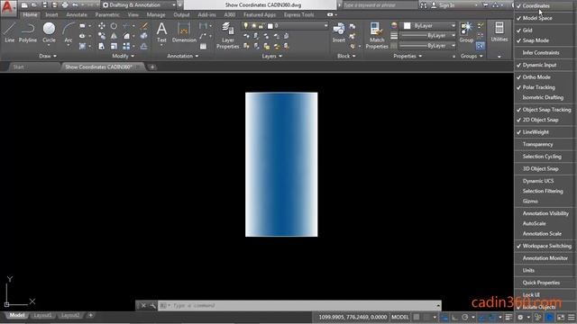Select the Polyline tool
This screenshot has height=324, width=577.
click(28, 32)
